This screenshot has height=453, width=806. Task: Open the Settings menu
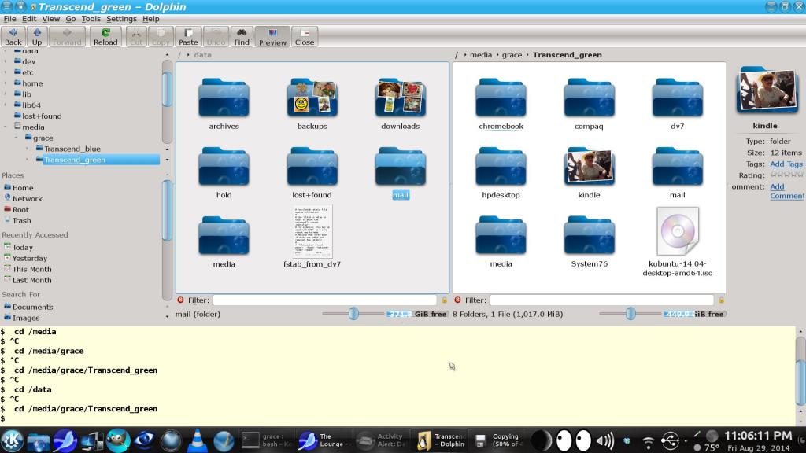tap(121, 19)
